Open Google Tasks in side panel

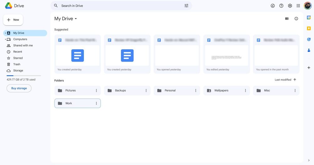pos(309,39)
